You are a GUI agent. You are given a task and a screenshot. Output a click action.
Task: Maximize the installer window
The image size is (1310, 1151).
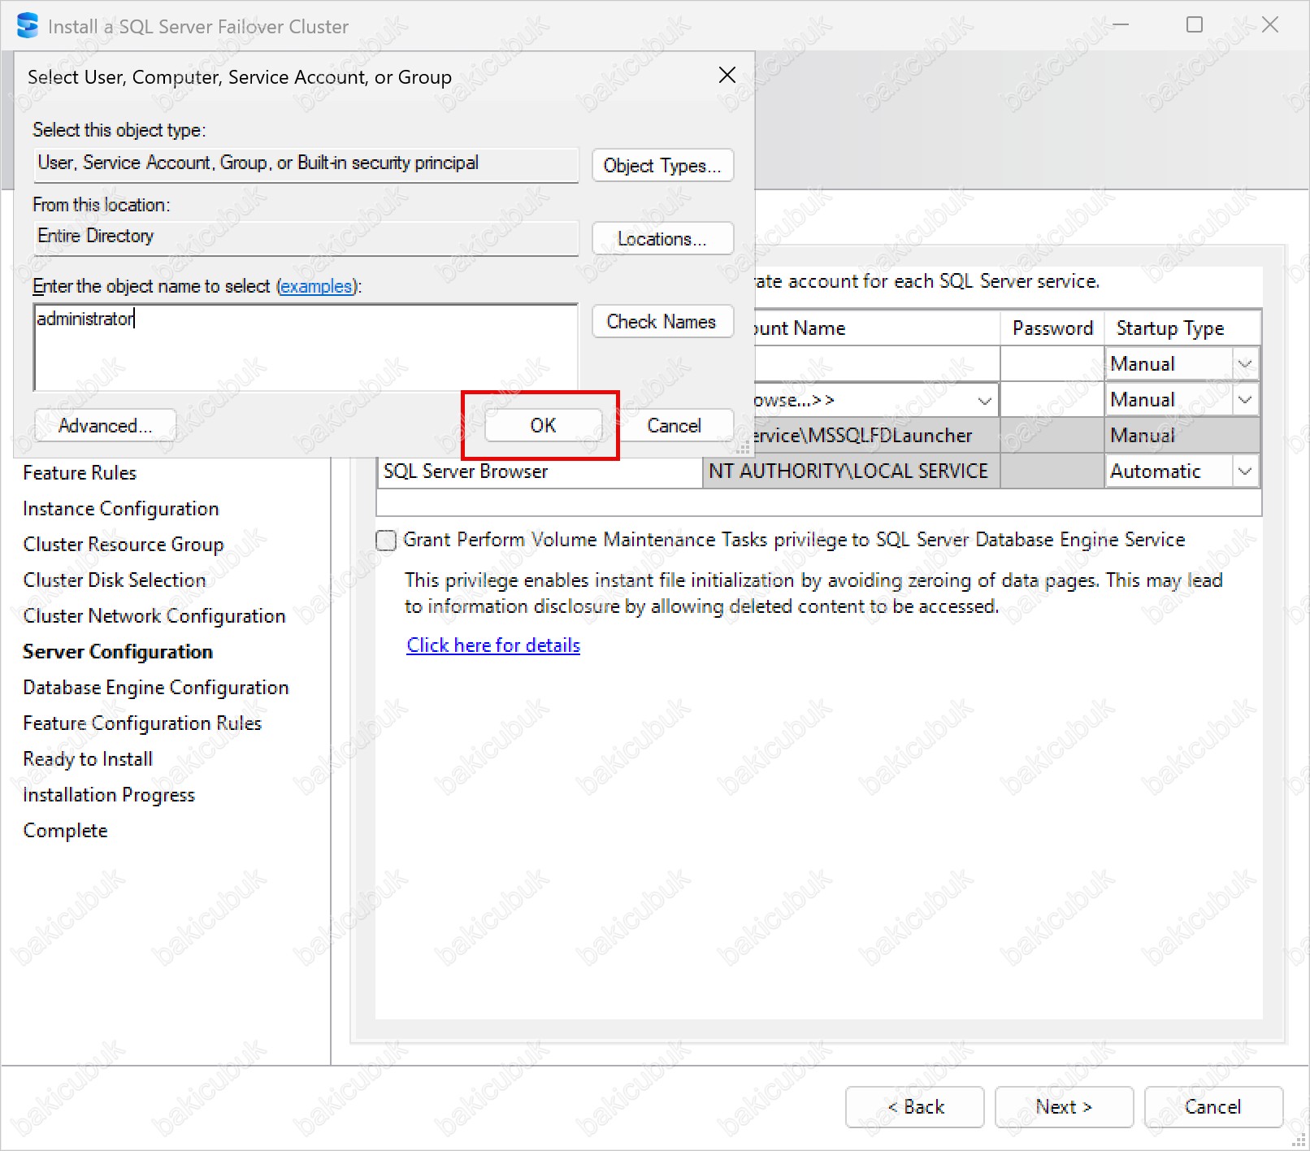click(1194, 25)
